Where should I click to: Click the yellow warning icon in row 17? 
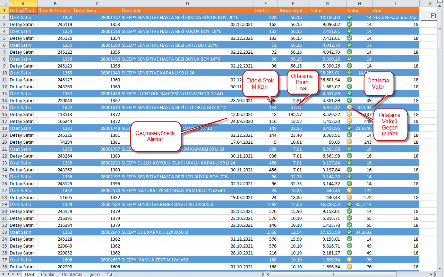tap(349, 121)
